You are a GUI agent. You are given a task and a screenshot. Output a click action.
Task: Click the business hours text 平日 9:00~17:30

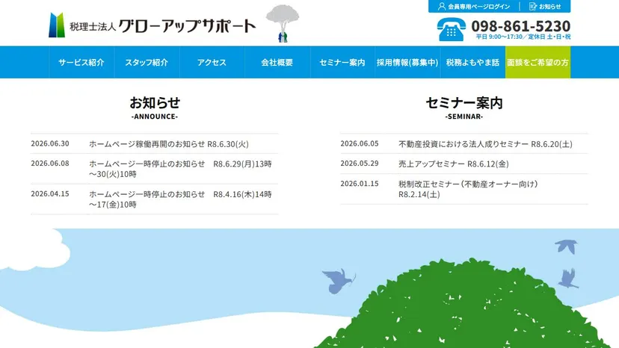coord(499,37)
